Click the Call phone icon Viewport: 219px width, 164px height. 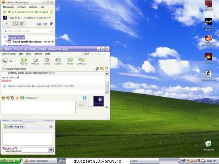click(5, 61)
